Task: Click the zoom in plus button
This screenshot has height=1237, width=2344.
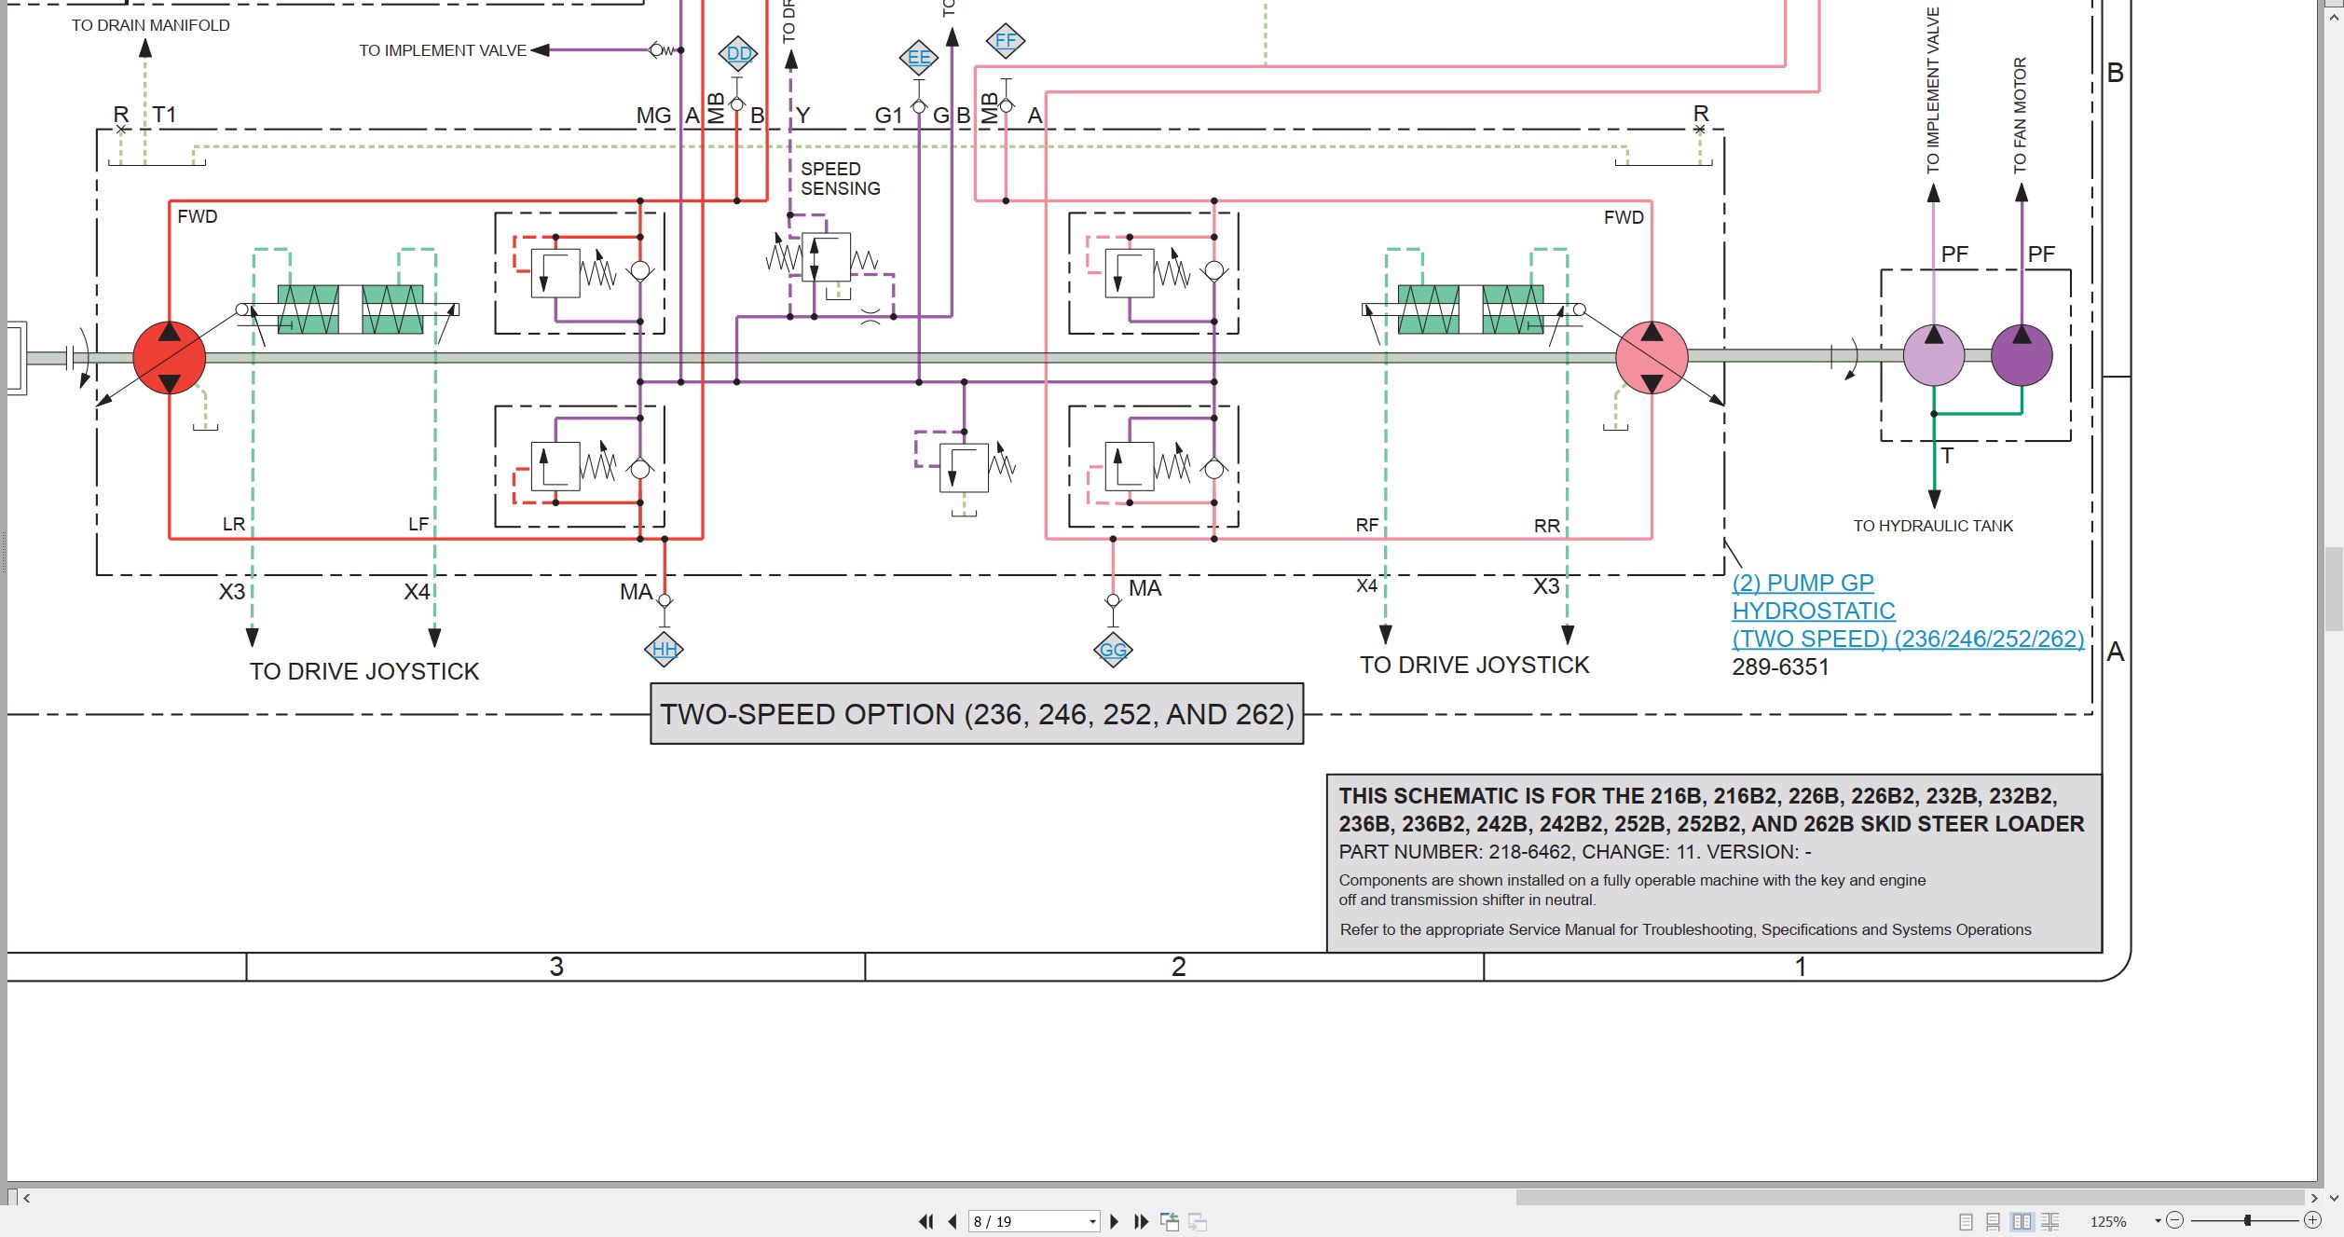Action: (x=2312, y=1220)
